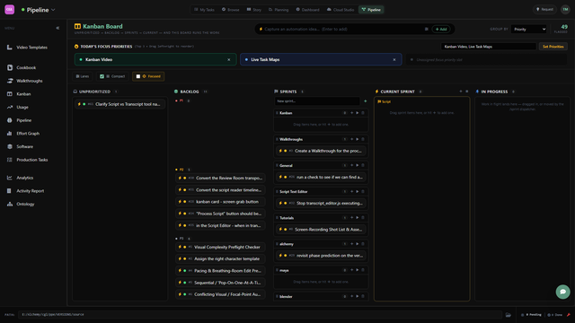Open the Group By Priority dropdown
The image size is (575, 323).
(528, 29)
